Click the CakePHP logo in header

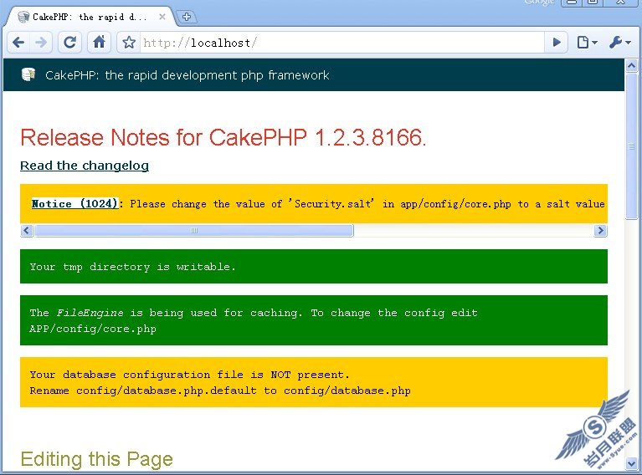[28, 74]
